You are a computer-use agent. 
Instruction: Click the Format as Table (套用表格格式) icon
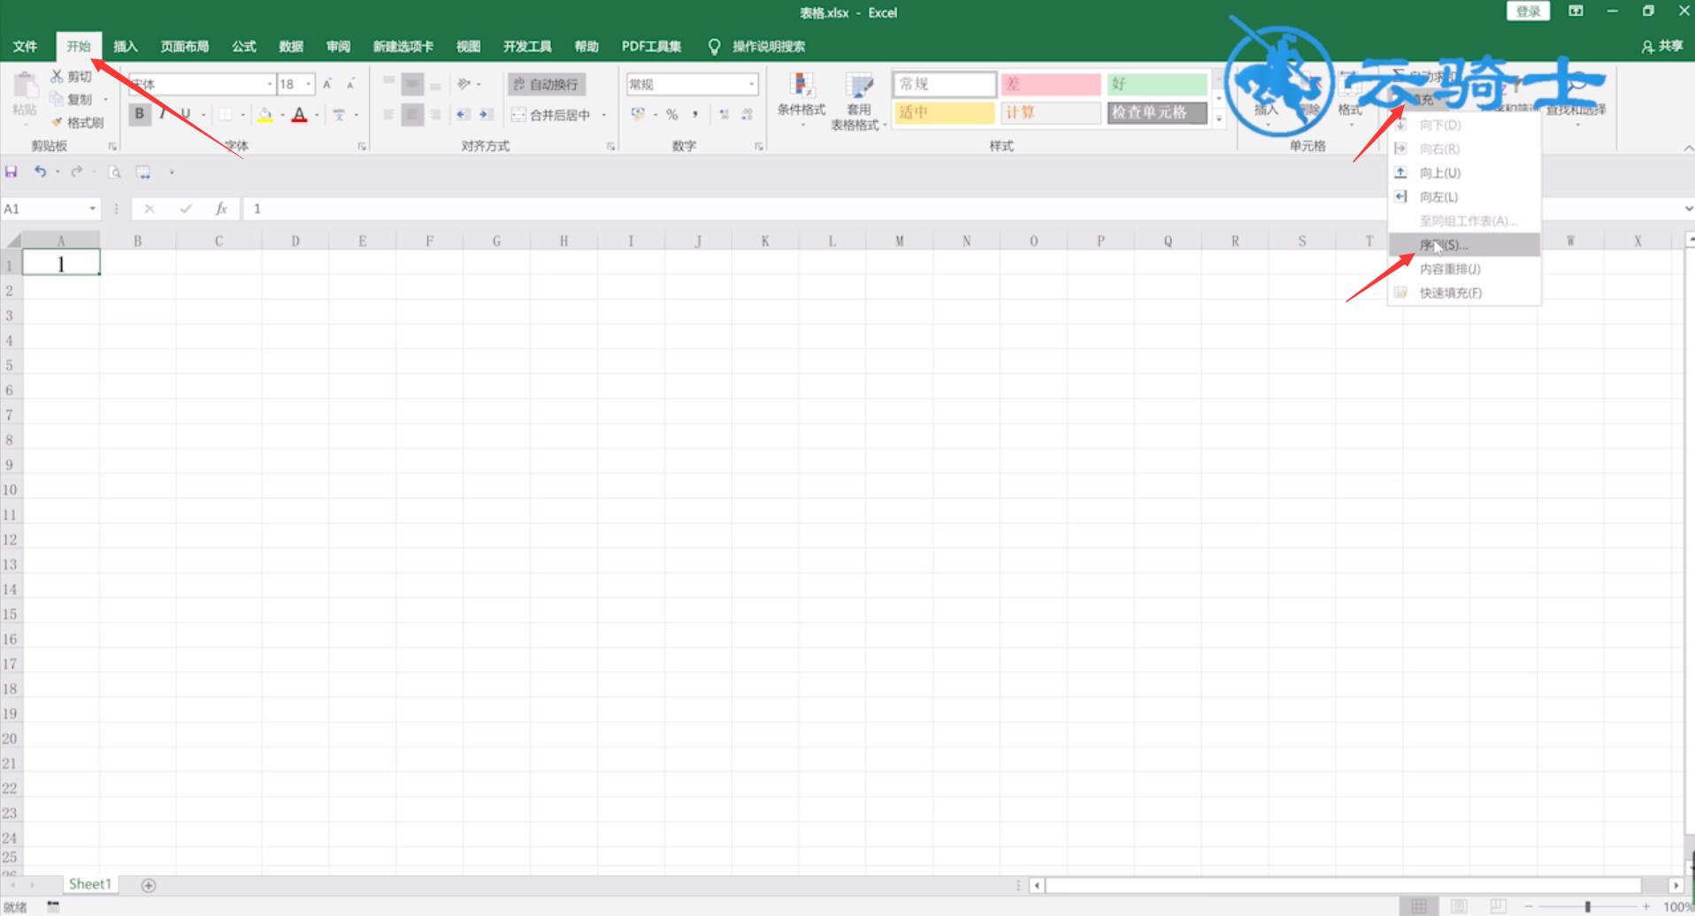(x=859, y=86)
